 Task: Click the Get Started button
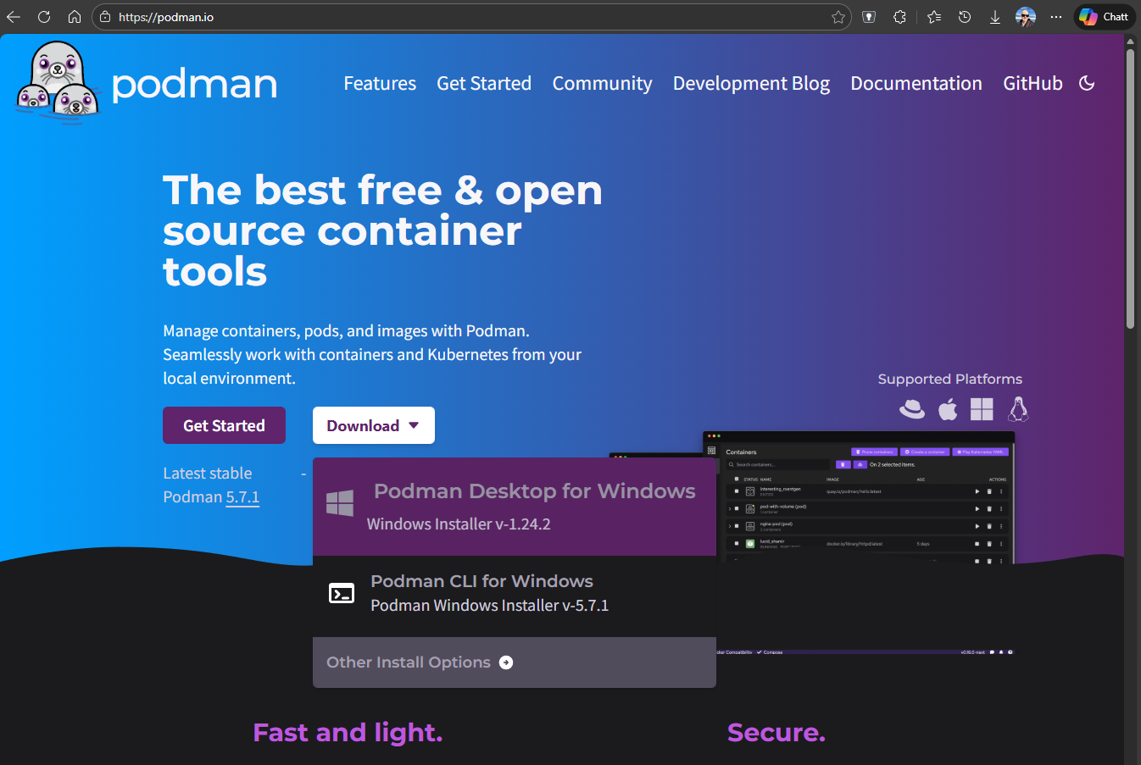(x=224, y=424)
